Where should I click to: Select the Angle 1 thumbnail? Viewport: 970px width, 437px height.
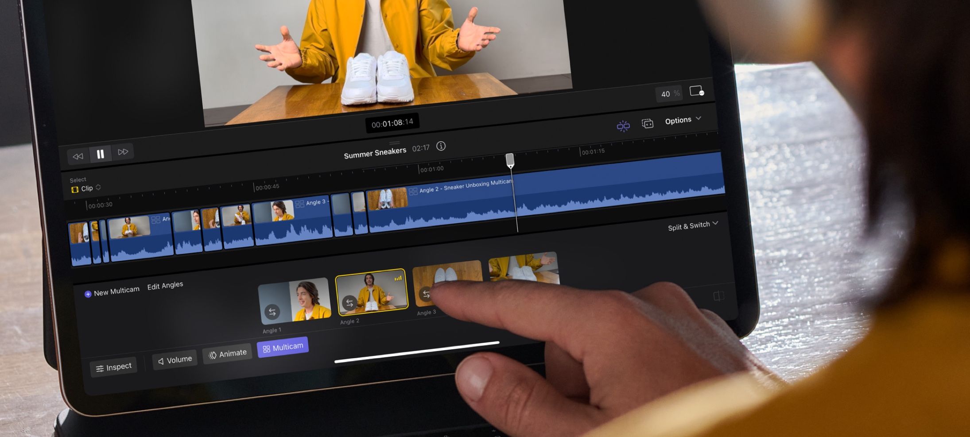[295, 302]
